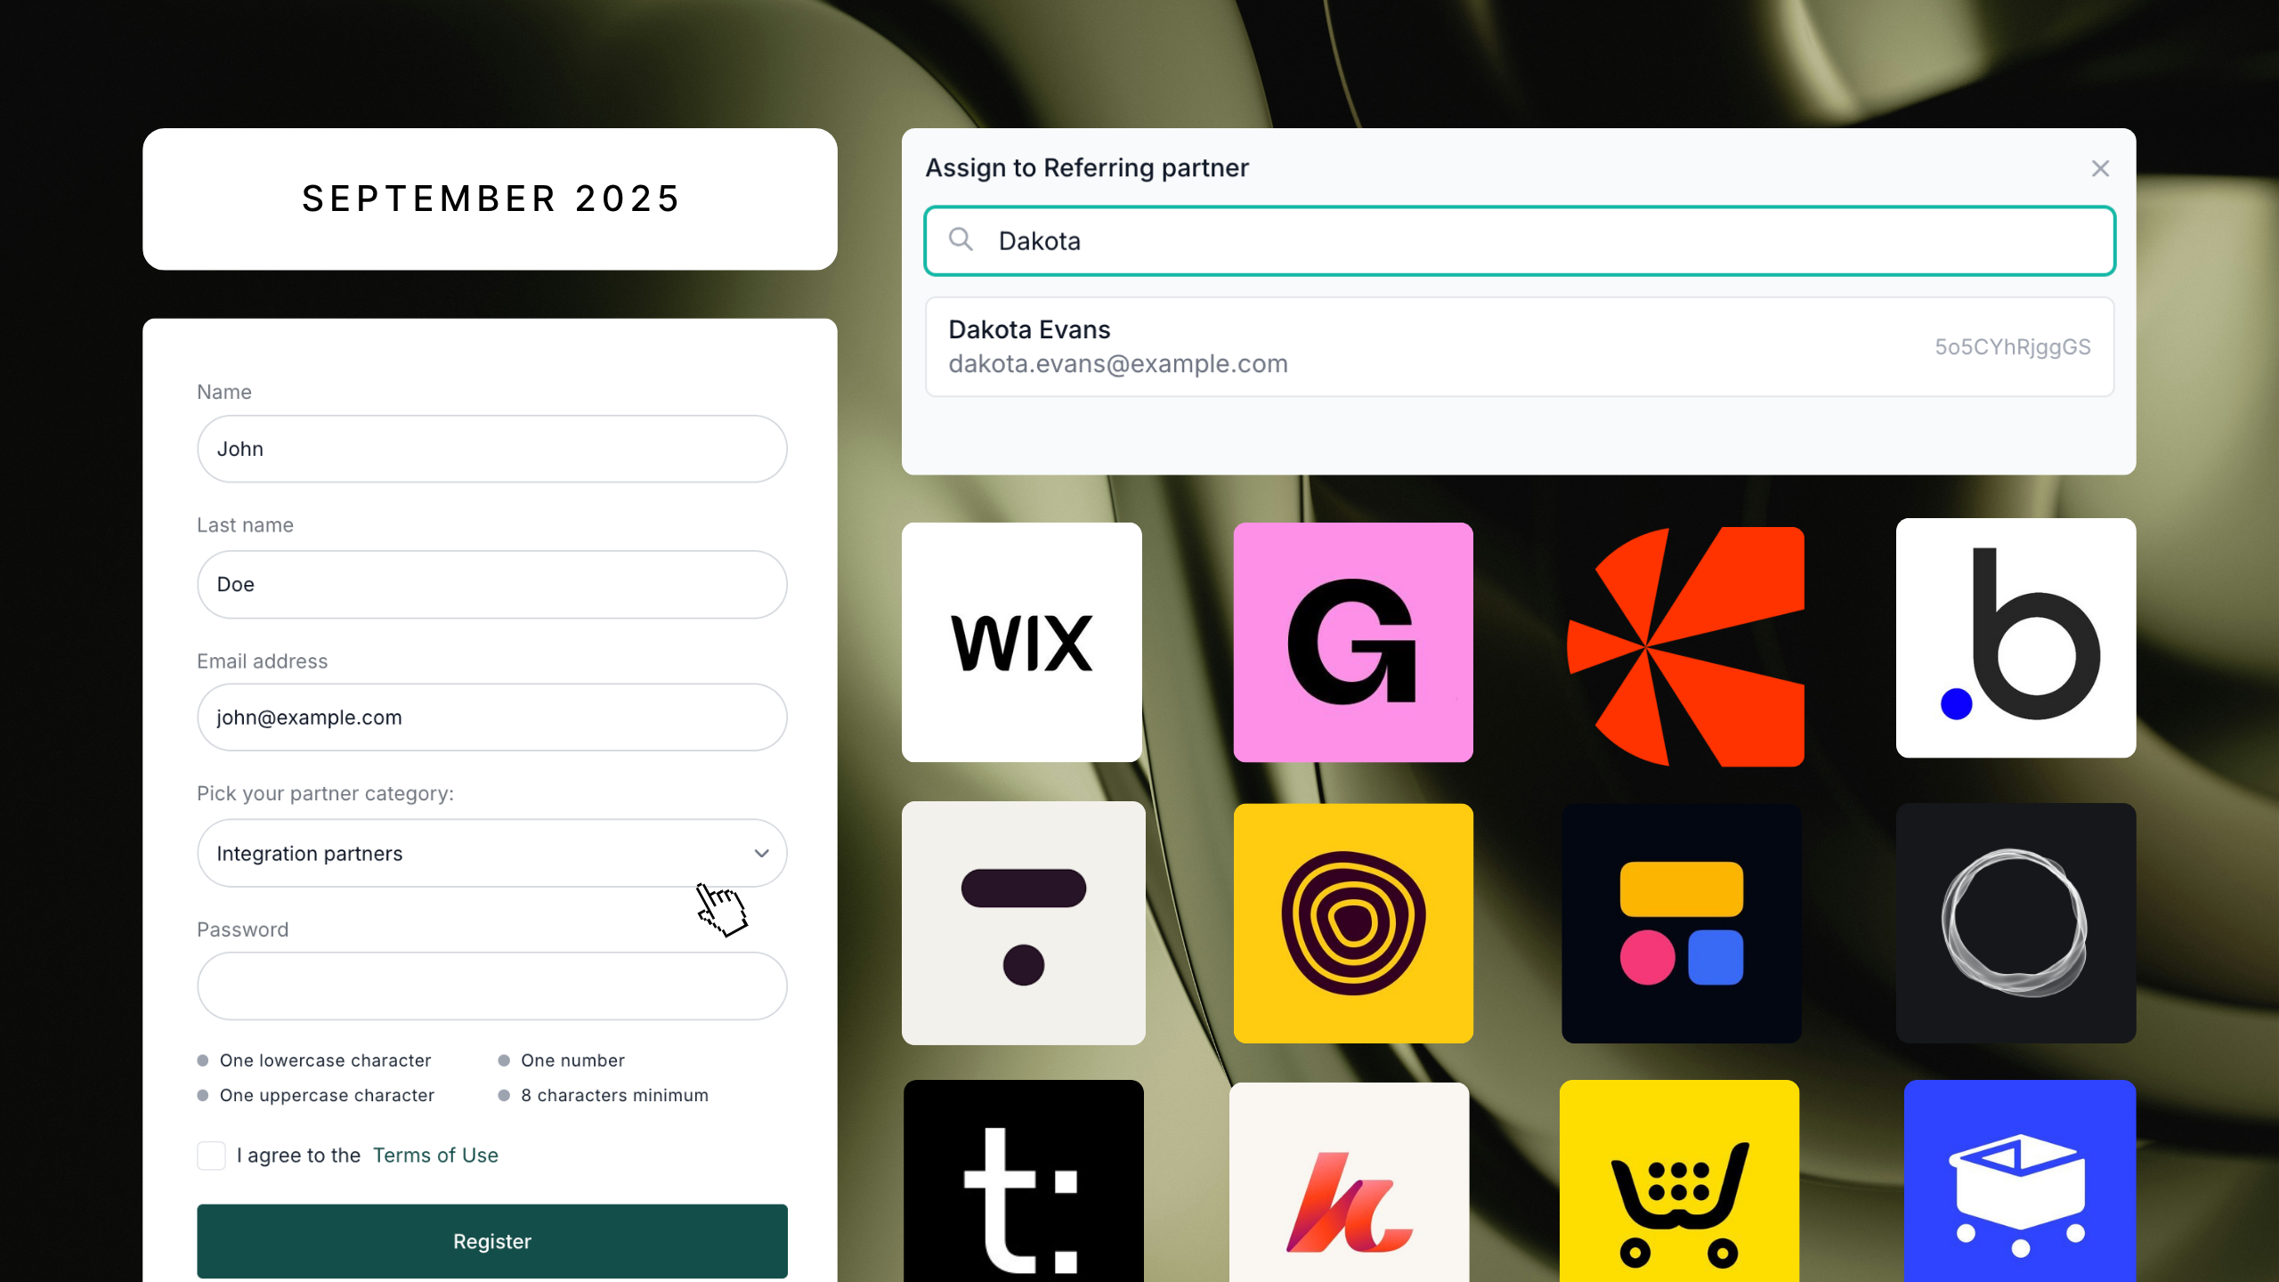Focus the Password input field

pyautogui.click(x=491, y=986)
